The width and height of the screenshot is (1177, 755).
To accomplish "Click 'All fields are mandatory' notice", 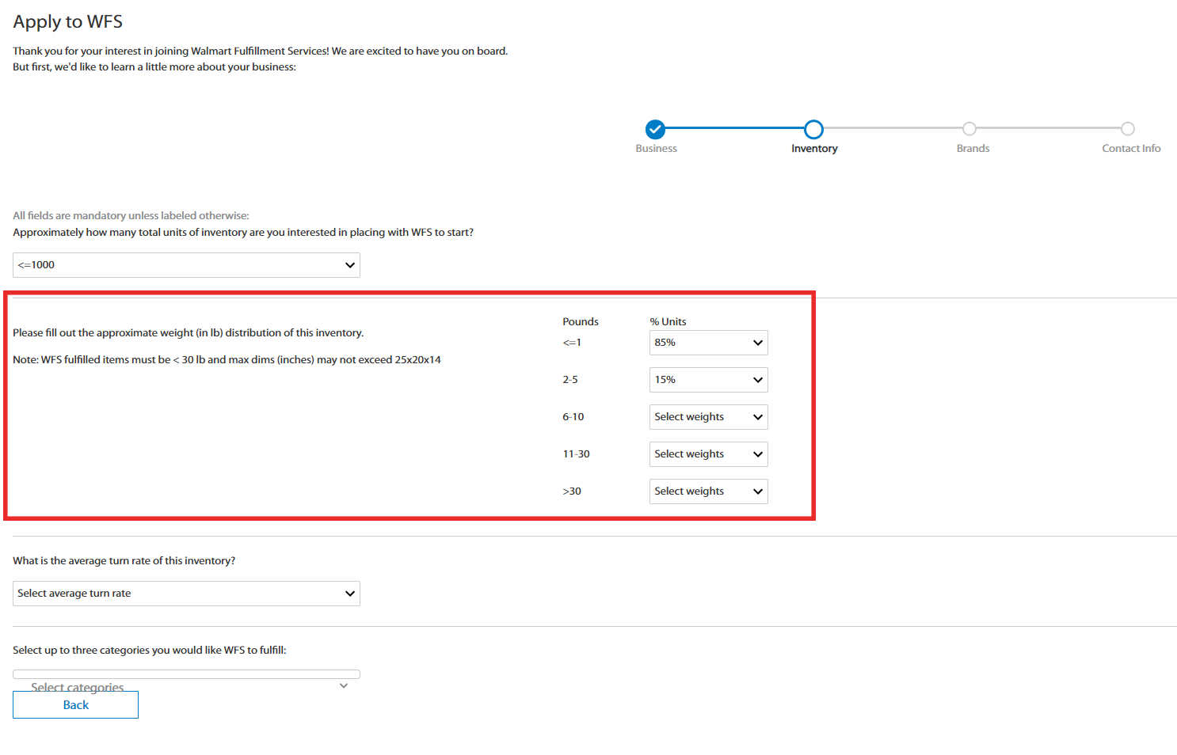I will point(131,215).
